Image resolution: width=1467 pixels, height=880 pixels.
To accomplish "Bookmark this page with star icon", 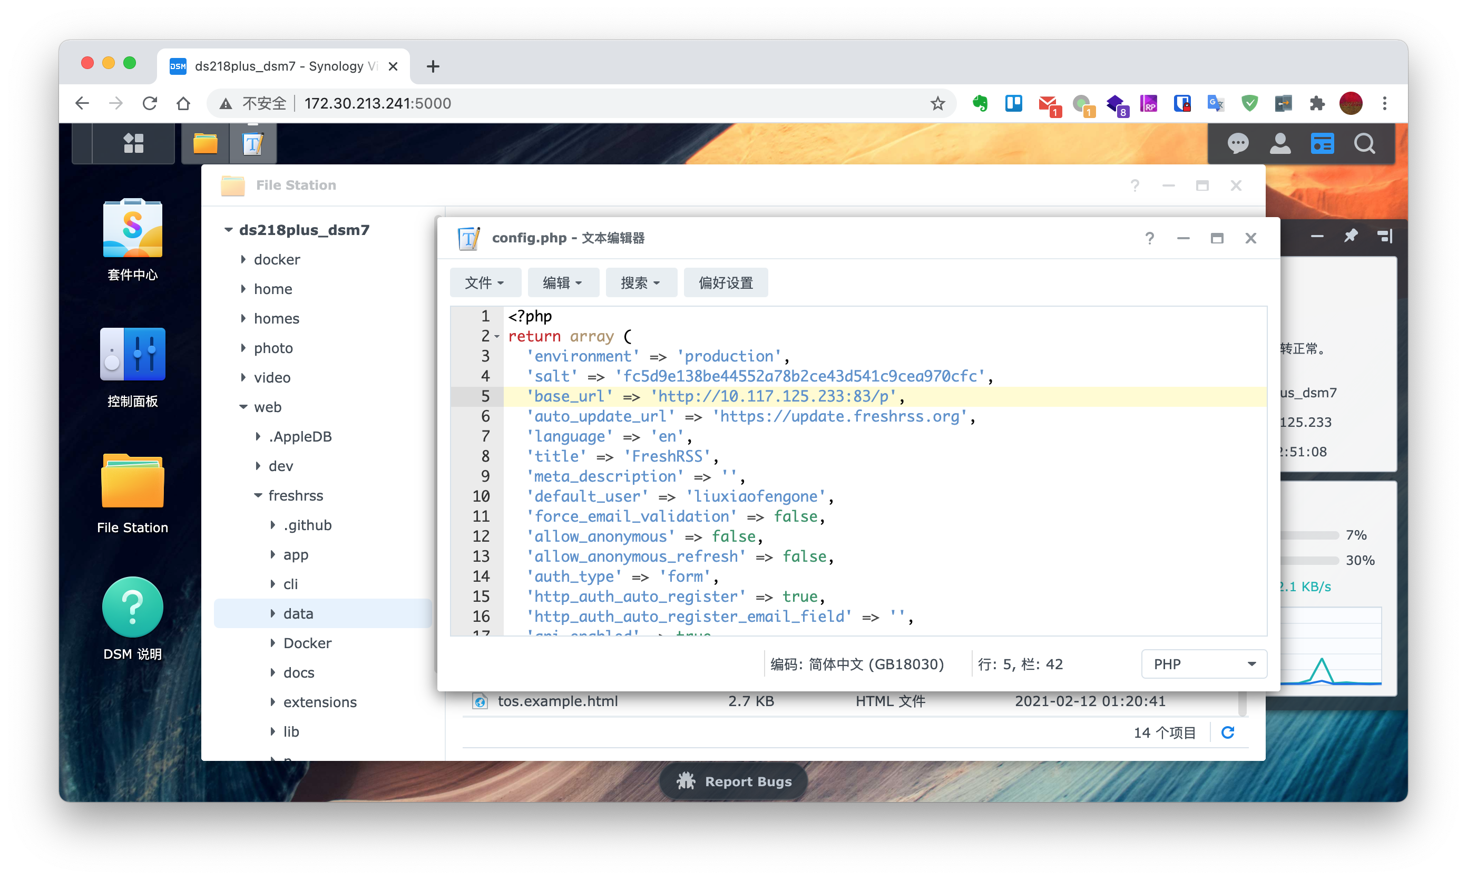I will tap(937, 103).
